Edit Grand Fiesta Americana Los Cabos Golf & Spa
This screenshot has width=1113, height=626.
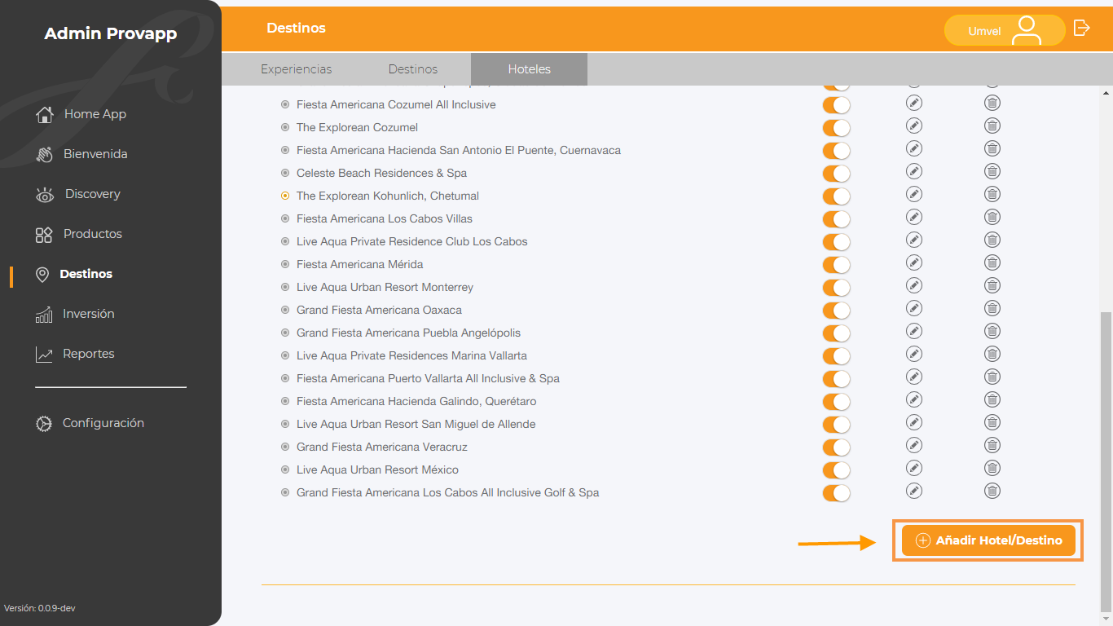coord(914,491)
